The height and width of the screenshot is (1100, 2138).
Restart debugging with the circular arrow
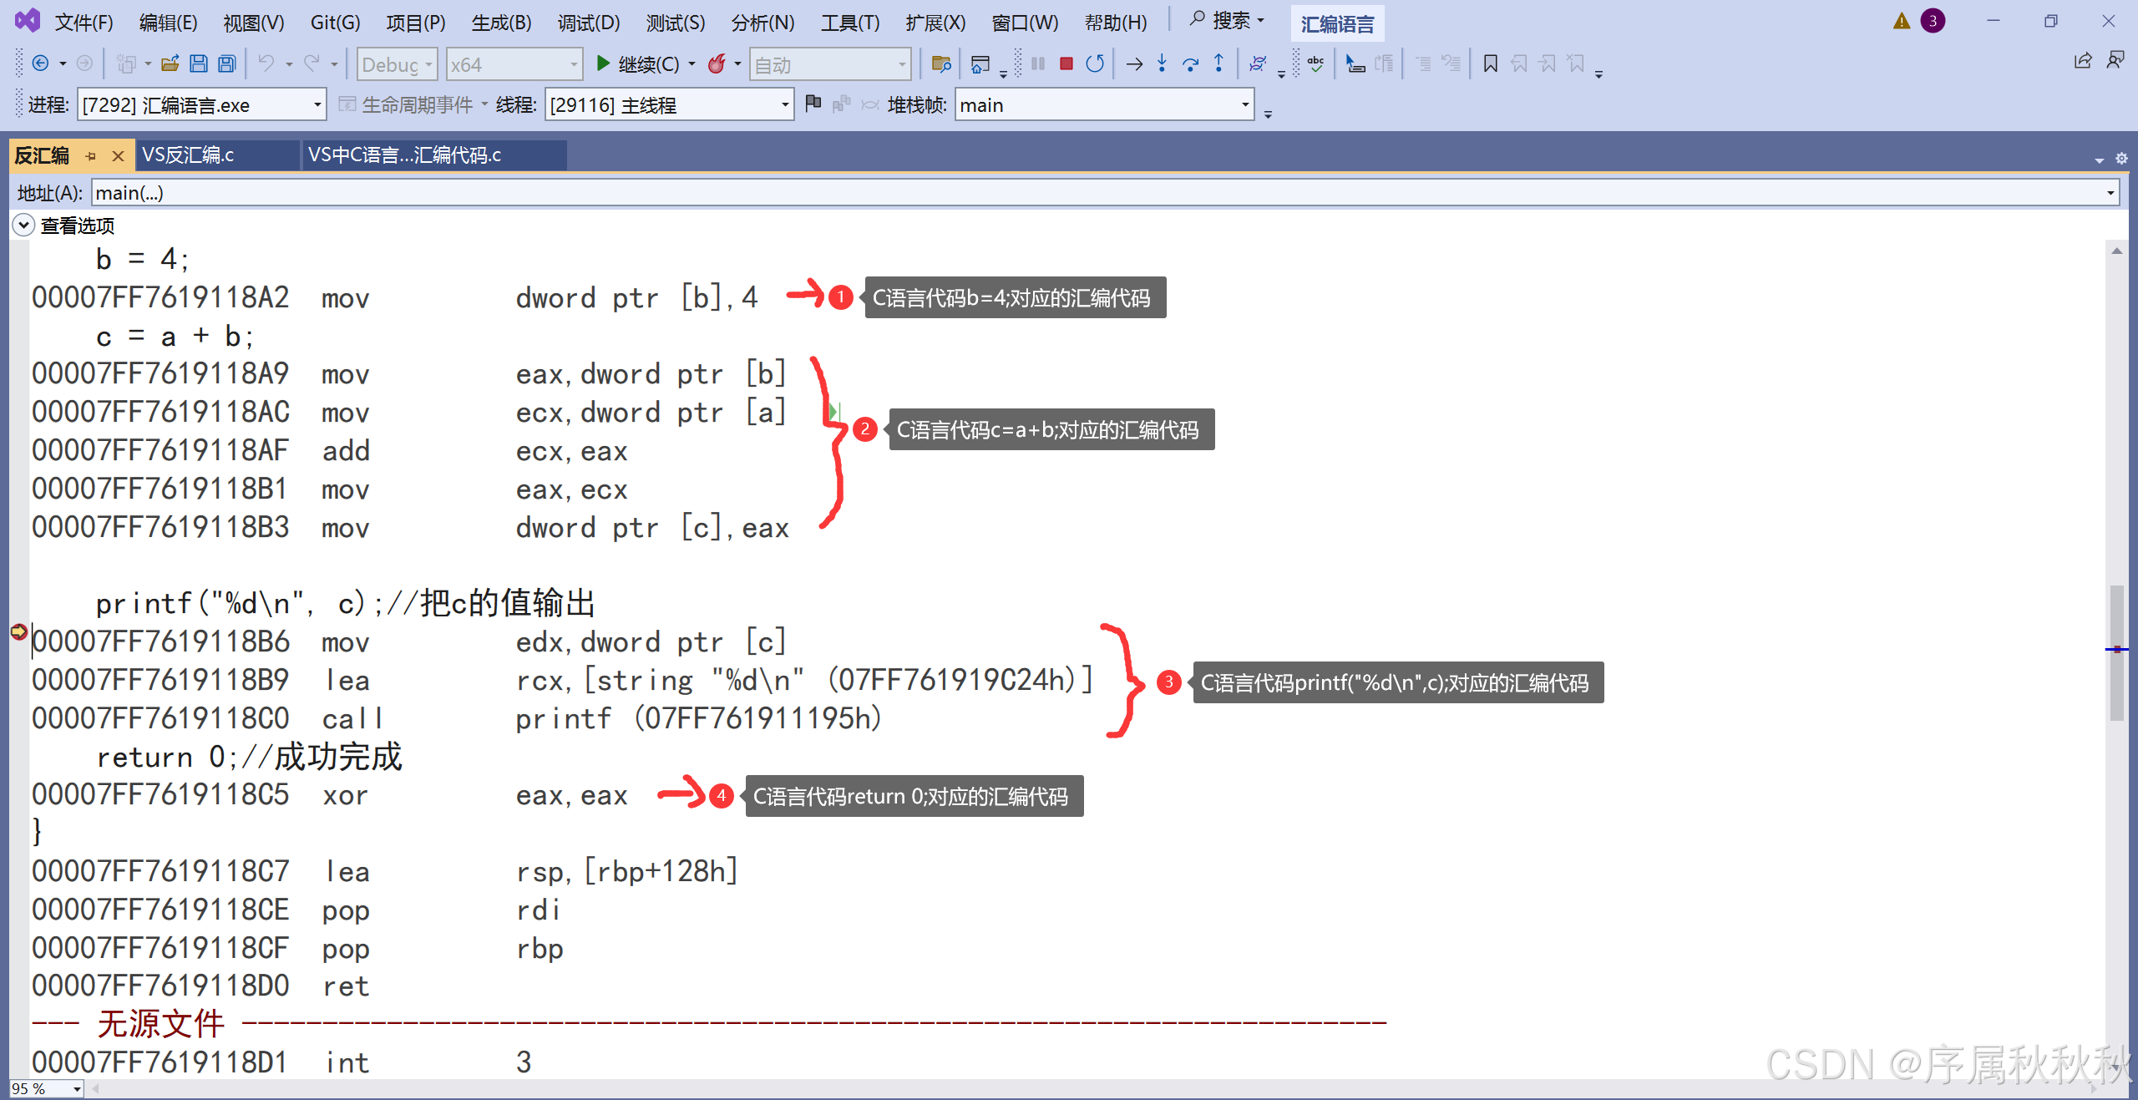(x=1095, y=63)
